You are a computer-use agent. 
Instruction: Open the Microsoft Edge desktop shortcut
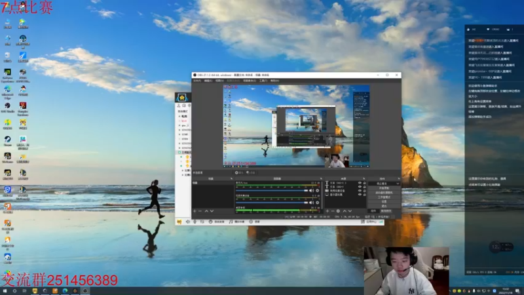pyautogui.click(x=7, y=92)
